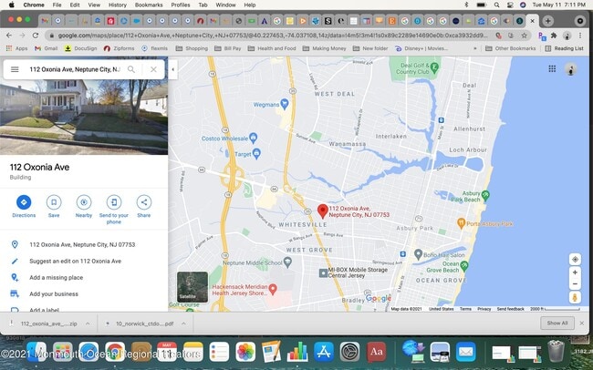The image size is (593, 370).
Task: Send location to your phone
Action: 114,202
